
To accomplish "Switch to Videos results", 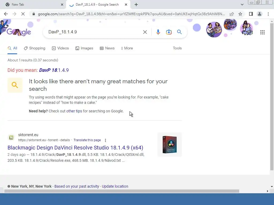I will [x=60, y=48].
